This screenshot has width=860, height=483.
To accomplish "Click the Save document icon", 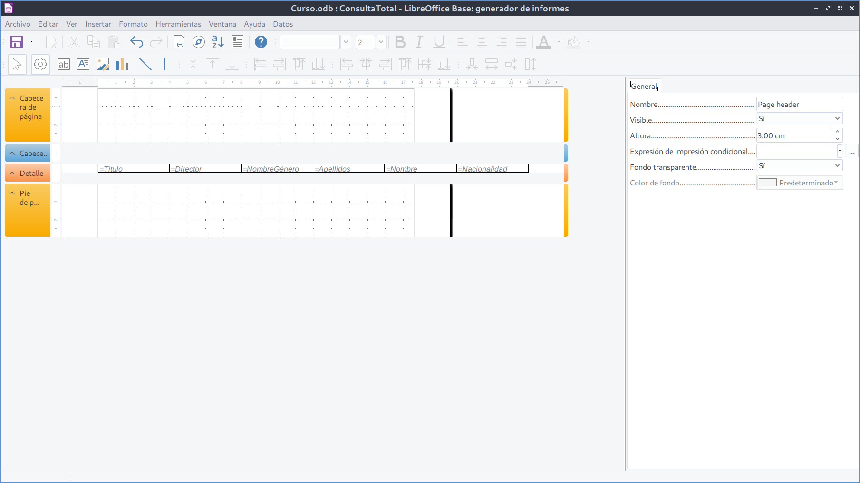I will pos(17,42).
